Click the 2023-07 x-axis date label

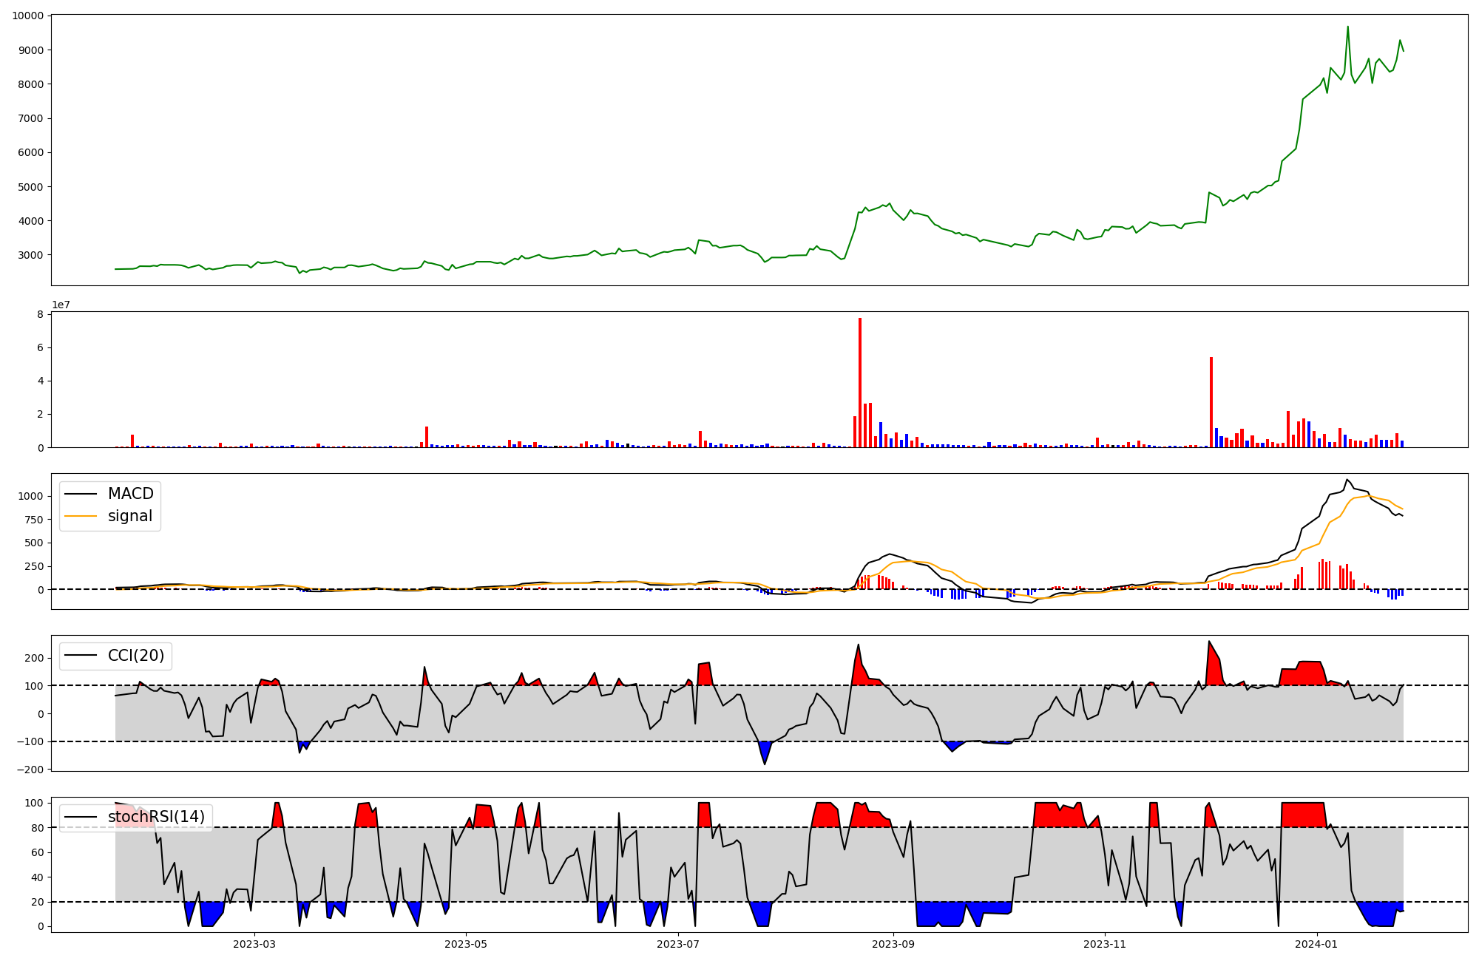[x=678, y=944]
